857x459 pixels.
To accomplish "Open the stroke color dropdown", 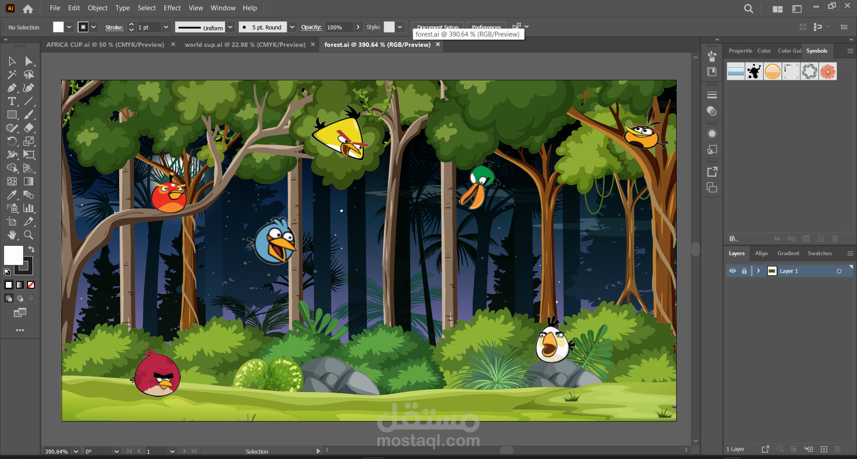I will [x=94, y=27].
